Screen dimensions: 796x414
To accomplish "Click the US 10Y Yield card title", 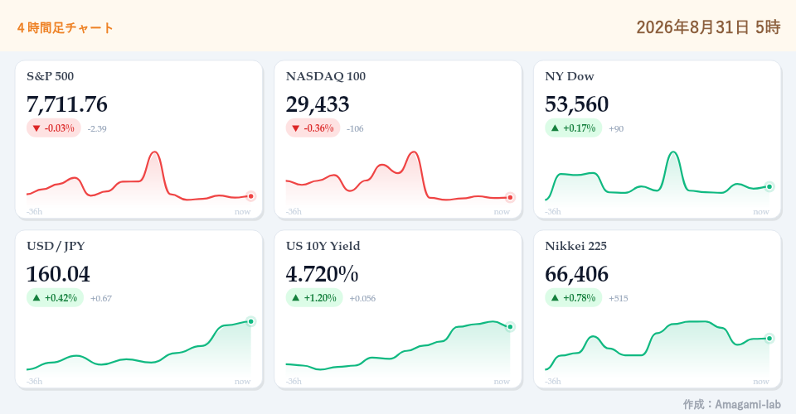I will 323,246.
